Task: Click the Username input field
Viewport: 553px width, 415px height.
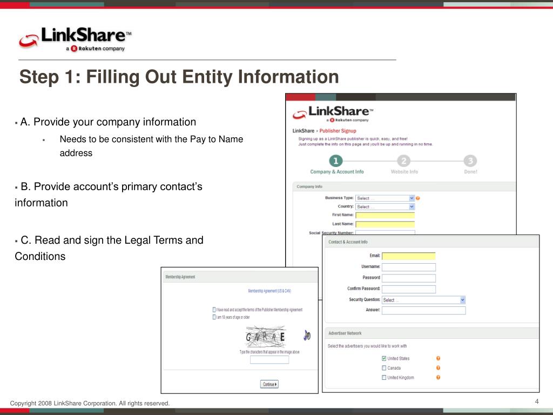Action: click(x=409, y=267)
